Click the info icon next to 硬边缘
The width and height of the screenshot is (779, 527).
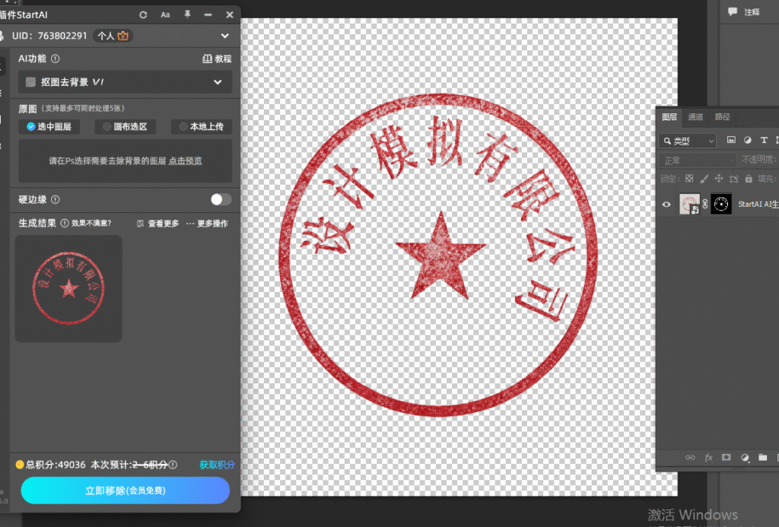56,200
